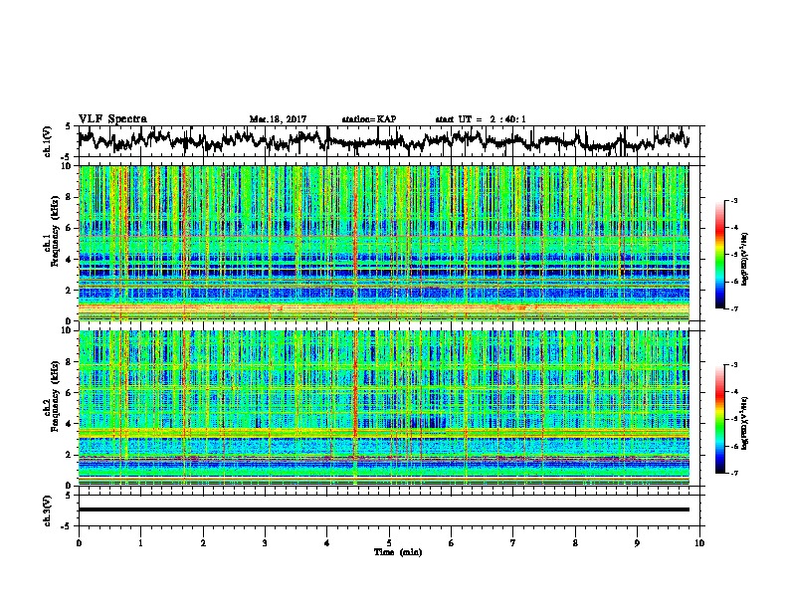Click the "4" kHz tick on ch.2 frequency axis
This screenshot has height=609, width=788.
71,424
